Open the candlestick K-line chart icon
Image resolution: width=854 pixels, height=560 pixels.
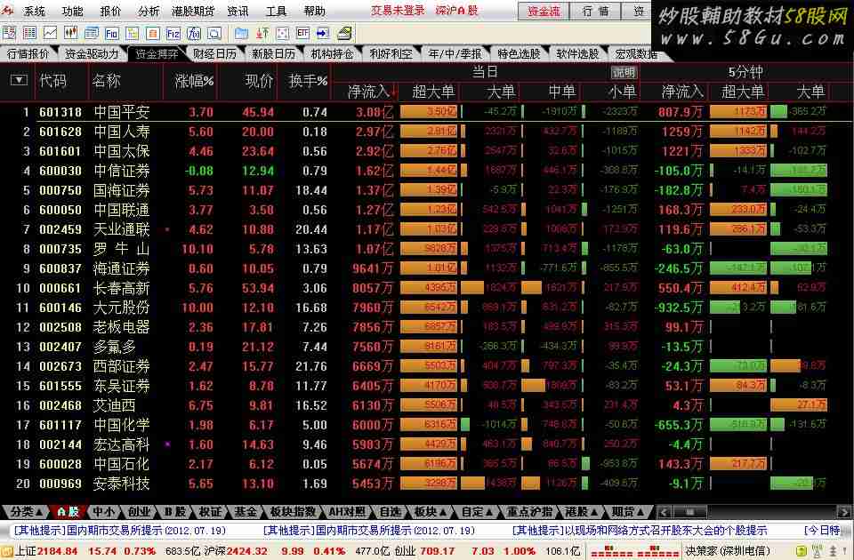(71, 34)
